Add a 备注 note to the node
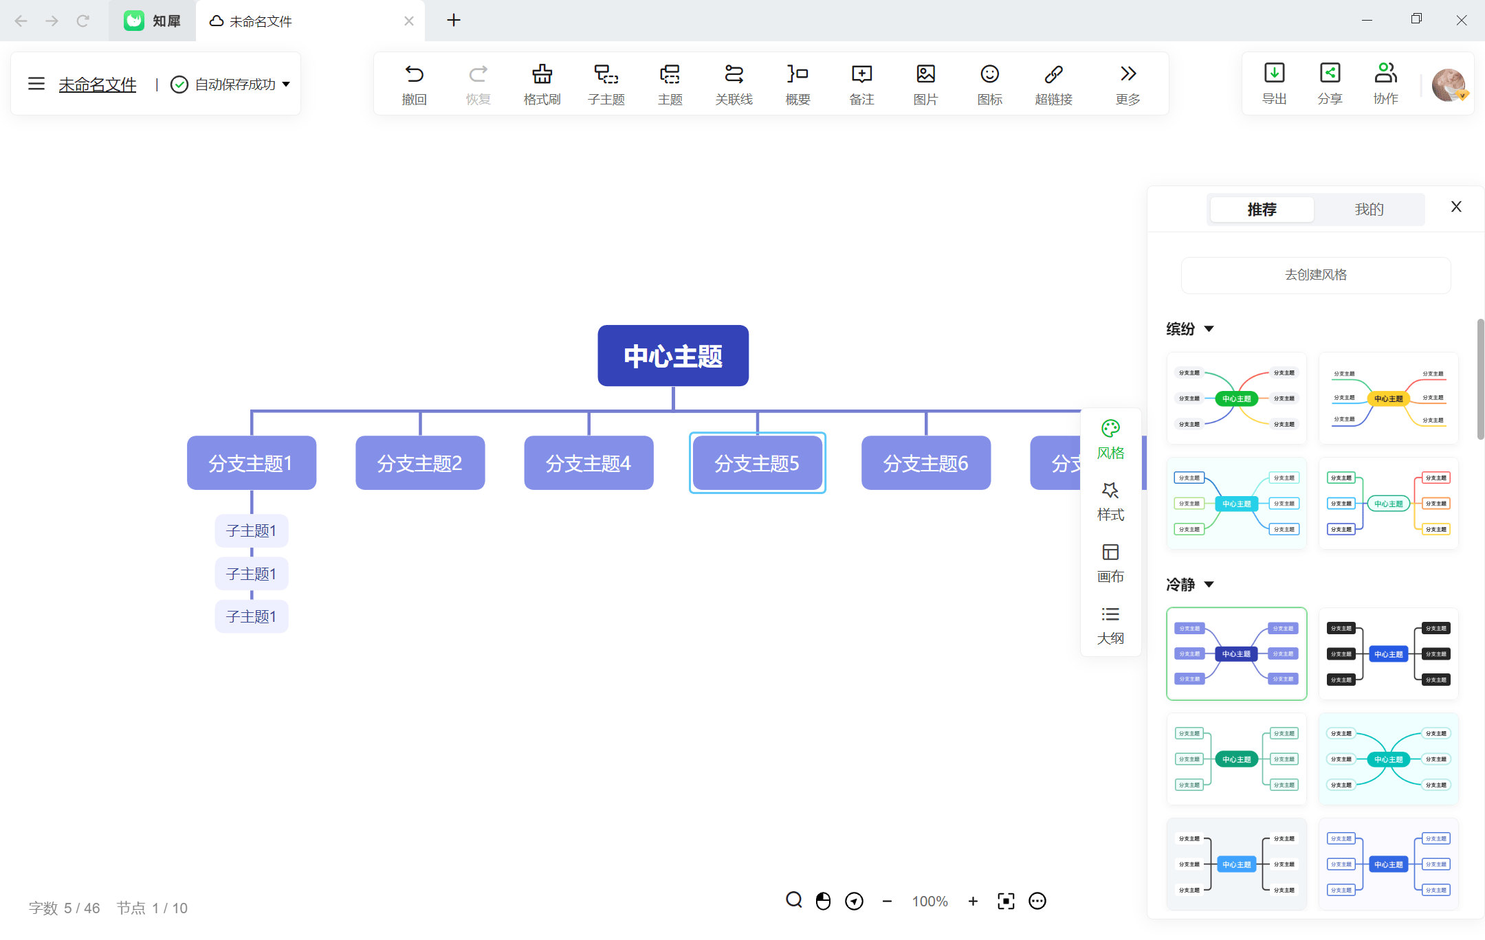The image size is (1485, 940). point(861,82)
